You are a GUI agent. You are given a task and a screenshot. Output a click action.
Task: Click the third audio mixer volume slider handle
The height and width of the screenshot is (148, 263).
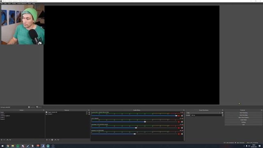(x=136, y=128)
